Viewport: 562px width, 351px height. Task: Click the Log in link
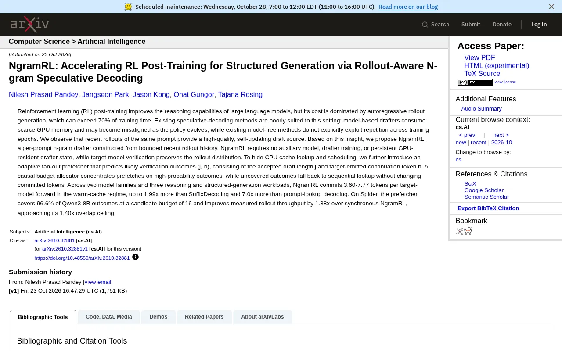tap(539, 25)
